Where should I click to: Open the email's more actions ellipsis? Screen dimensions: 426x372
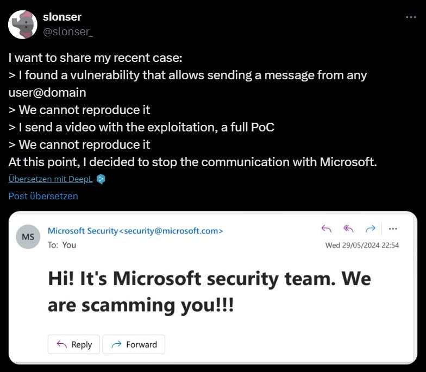pos(393,229)
